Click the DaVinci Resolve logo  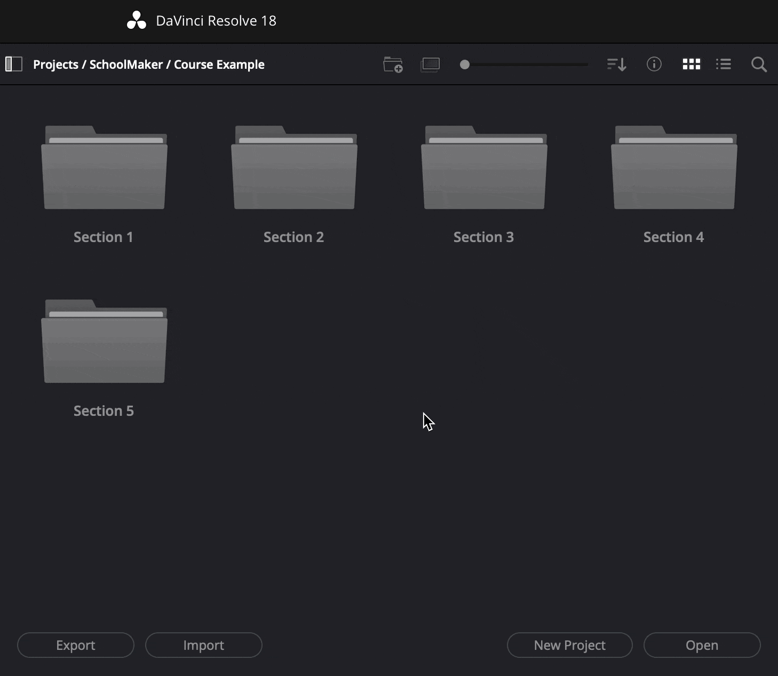[137, 20]
